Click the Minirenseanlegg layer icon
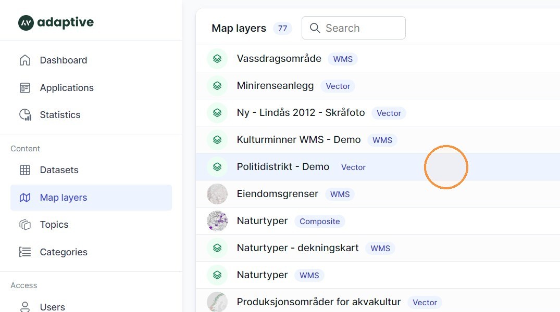This screenshot has width=560, height=312. pos(217,86)
